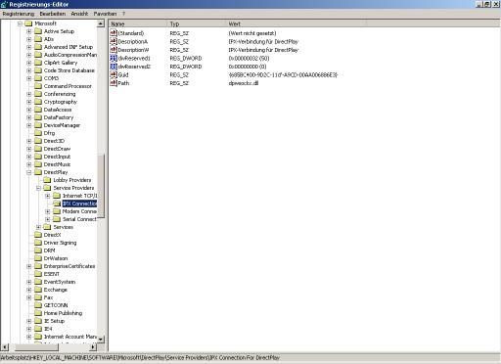Click the Path string value icon

pyautogui.click(x=114, y=83)
